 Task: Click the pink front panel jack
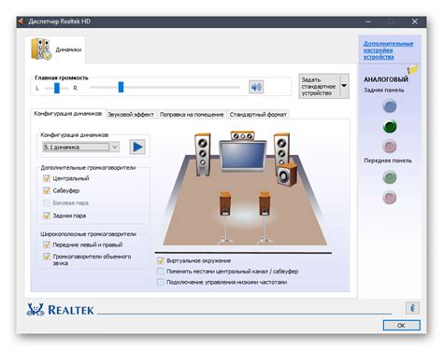coord(390,197)
